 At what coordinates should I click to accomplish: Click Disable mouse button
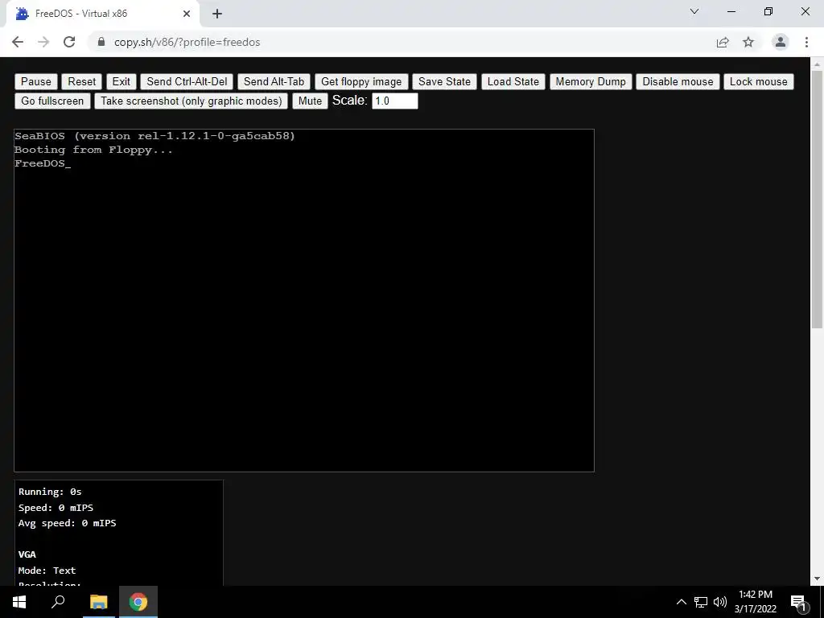tap(678, 81)
